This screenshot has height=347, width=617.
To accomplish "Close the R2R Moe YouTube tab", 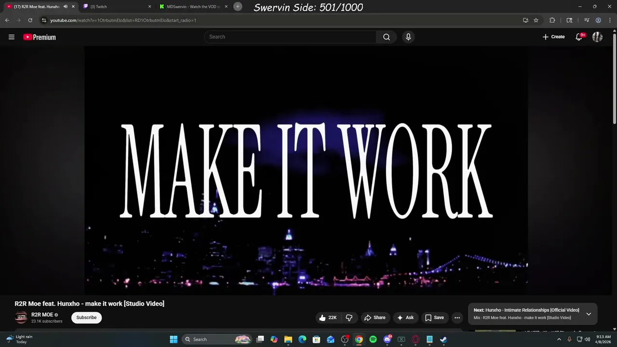I will pyautogui.click(x=73, y=7).
